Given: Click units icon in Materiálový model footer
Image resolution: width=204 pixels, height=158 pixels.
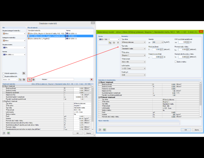Looking at the screenshot, I should coord(104,130).
